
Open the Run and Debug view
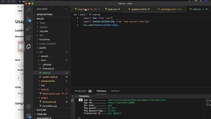click(x=28, y=28)
